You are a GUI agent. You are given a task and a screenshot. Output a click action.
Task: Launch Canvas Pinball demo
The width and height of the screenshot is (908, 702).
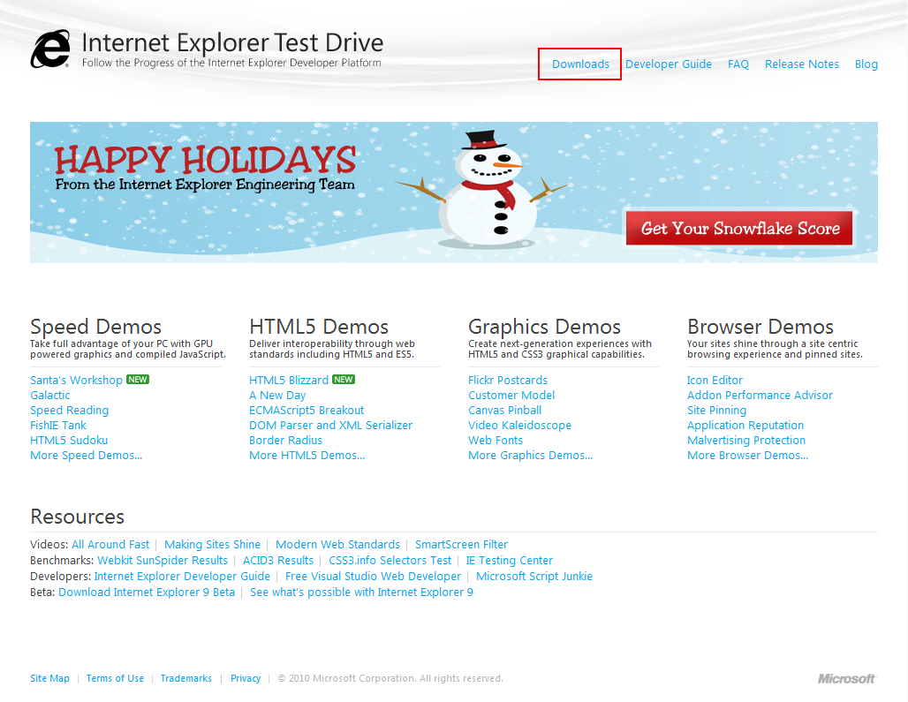coord(505,411)
